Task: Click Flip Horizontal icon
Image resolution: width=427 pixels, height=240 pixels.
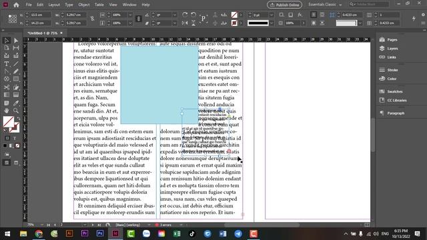Action: 185,23
